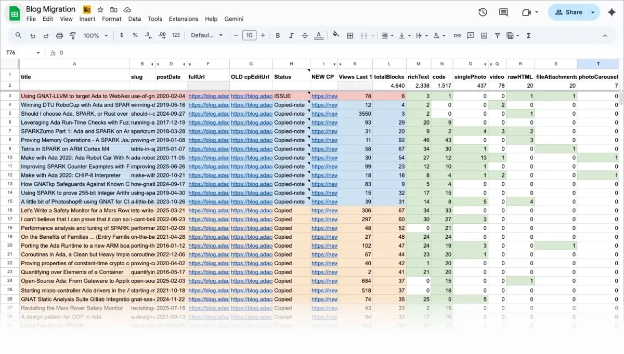Open the Data menu

pos(134,19)
